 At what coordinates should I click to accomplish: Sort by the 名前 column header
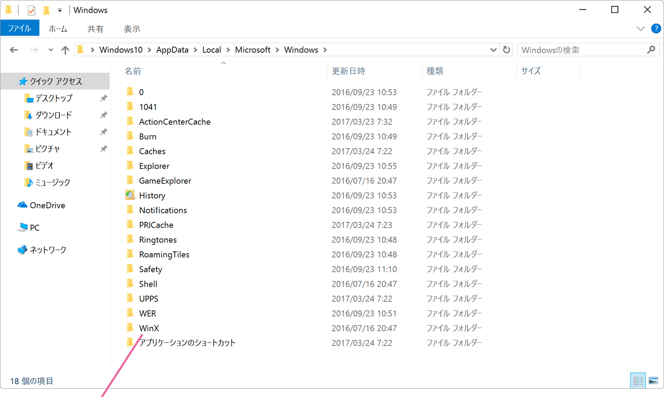[x=133, y=71]
